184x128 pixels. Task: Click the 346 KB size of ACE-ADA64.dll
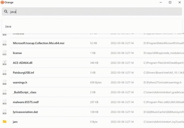(94, 63)
